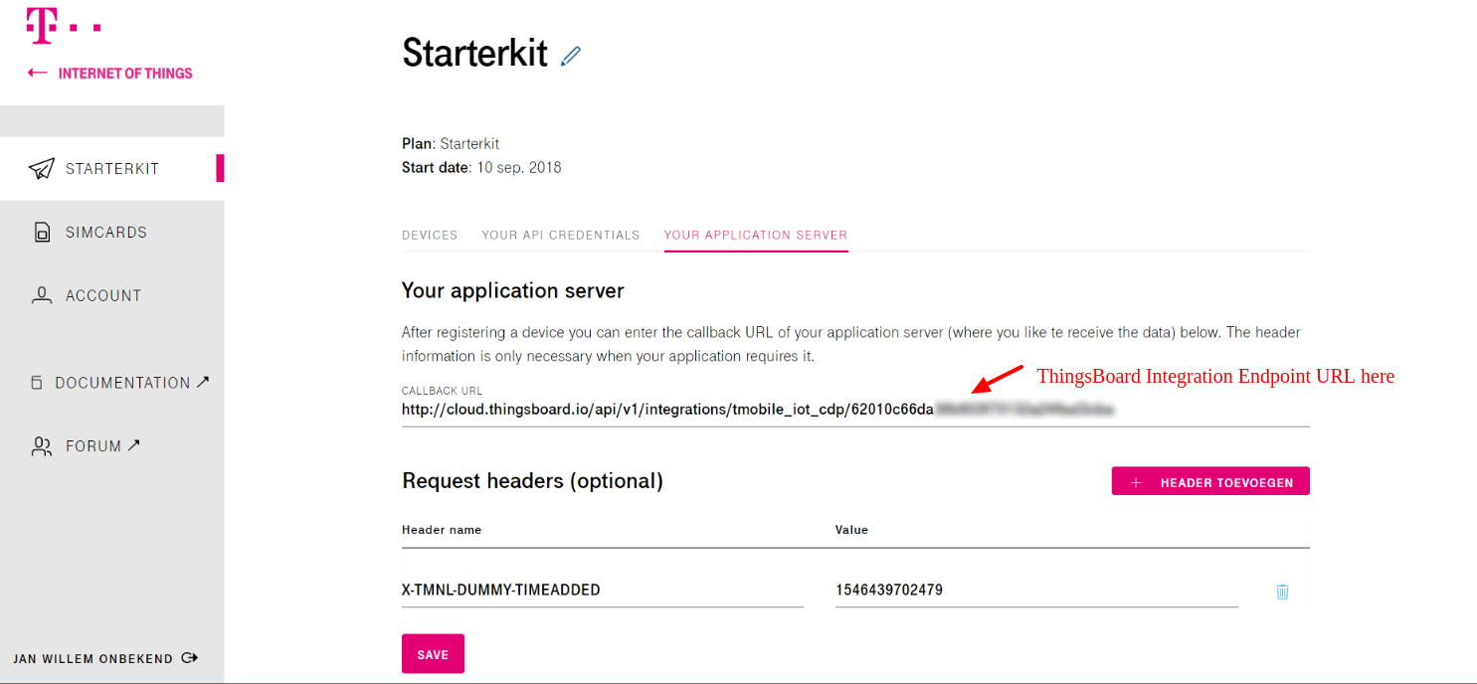Click the Documentation book icon
The image size is (1477, 684).
[37, 383]
